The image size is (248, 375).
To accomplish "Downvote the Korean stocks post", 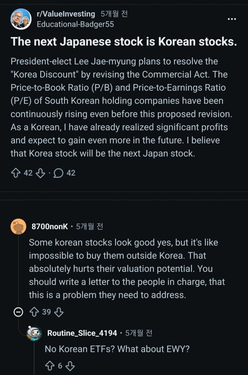I will pos(40,173).
